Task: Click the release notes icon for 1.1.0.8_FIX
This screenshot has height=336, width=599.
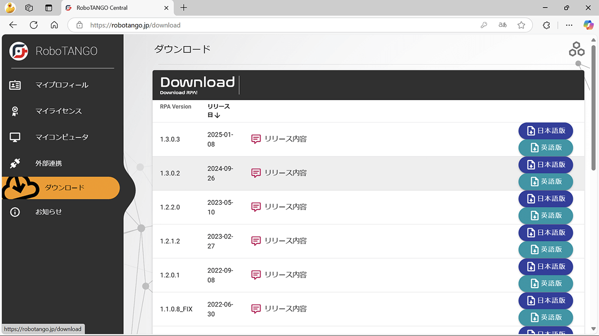Action: [256, 309]
